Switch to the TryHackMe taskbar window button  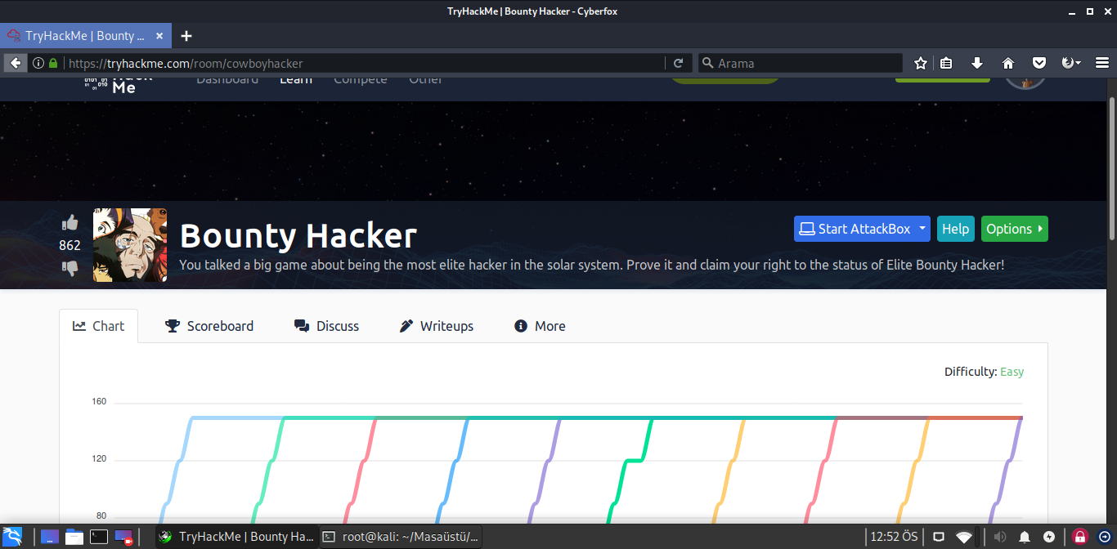pos(236,537)
